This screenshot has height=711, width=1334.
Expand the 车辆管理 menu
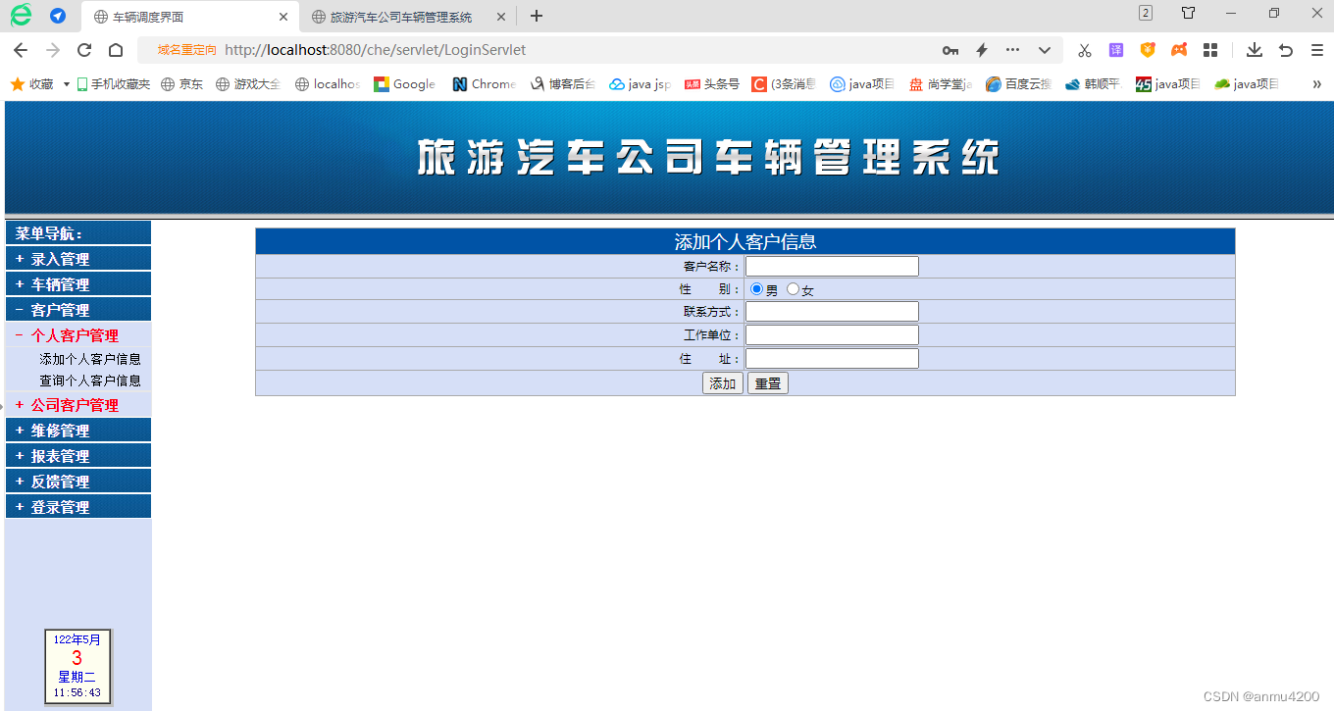[x=78, y=284]
